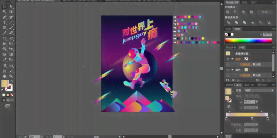Swap fill and stroke arrow in toolbox
277x138 pixels.
12,81
